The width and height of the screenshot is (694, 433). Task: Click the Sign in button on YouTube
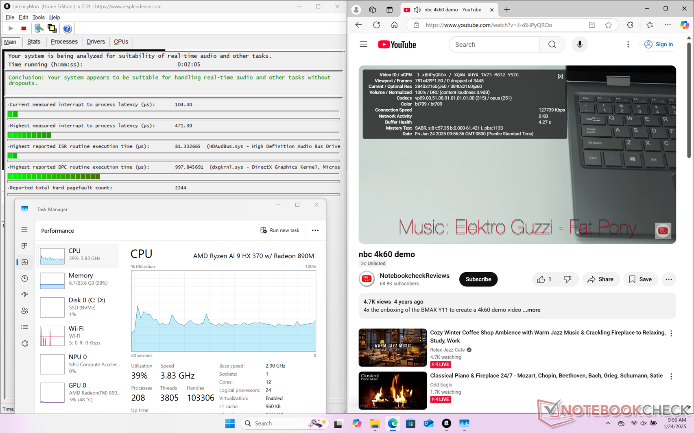[x=659, y=45]
